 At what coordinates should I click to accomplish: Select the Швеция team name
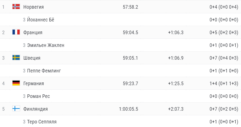click(x=32, y=58)
